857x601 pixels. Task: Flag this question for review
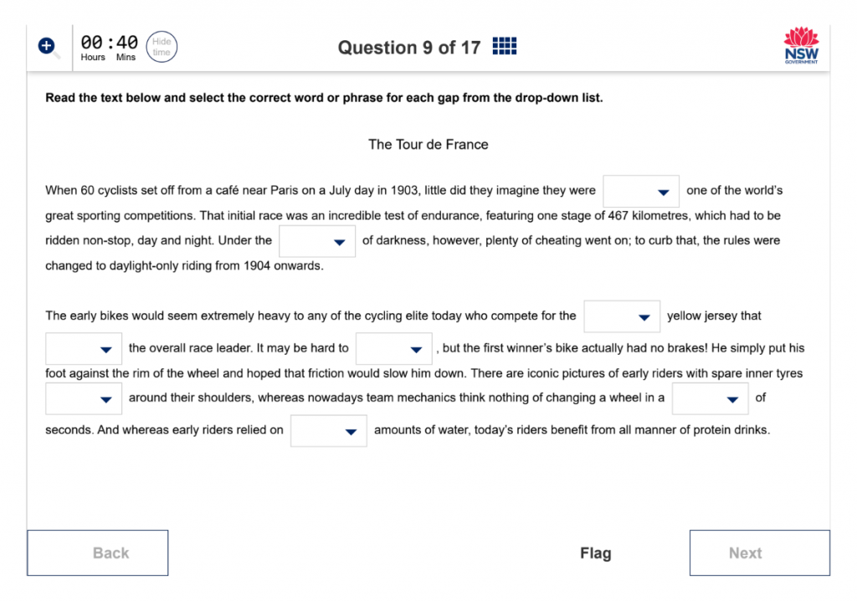595,553
